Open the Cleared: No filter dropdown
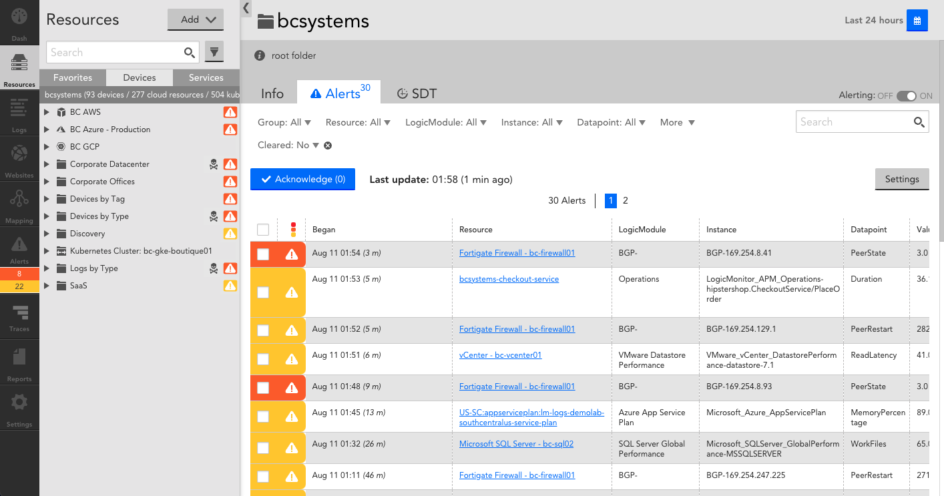Viewport: 944px width, 496px height. pos(288,146)
